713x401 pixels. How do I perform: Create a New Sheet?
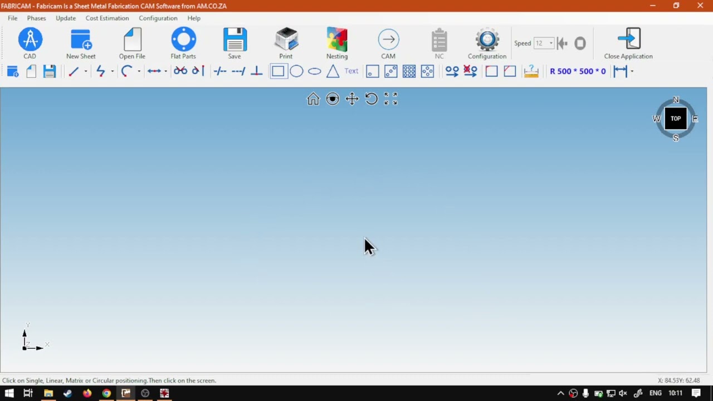(x=81, y=43)
